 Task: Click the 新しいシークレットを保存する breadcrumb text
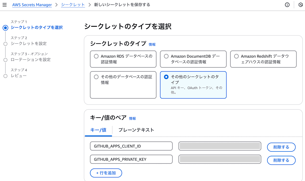[x=122, y=5]
